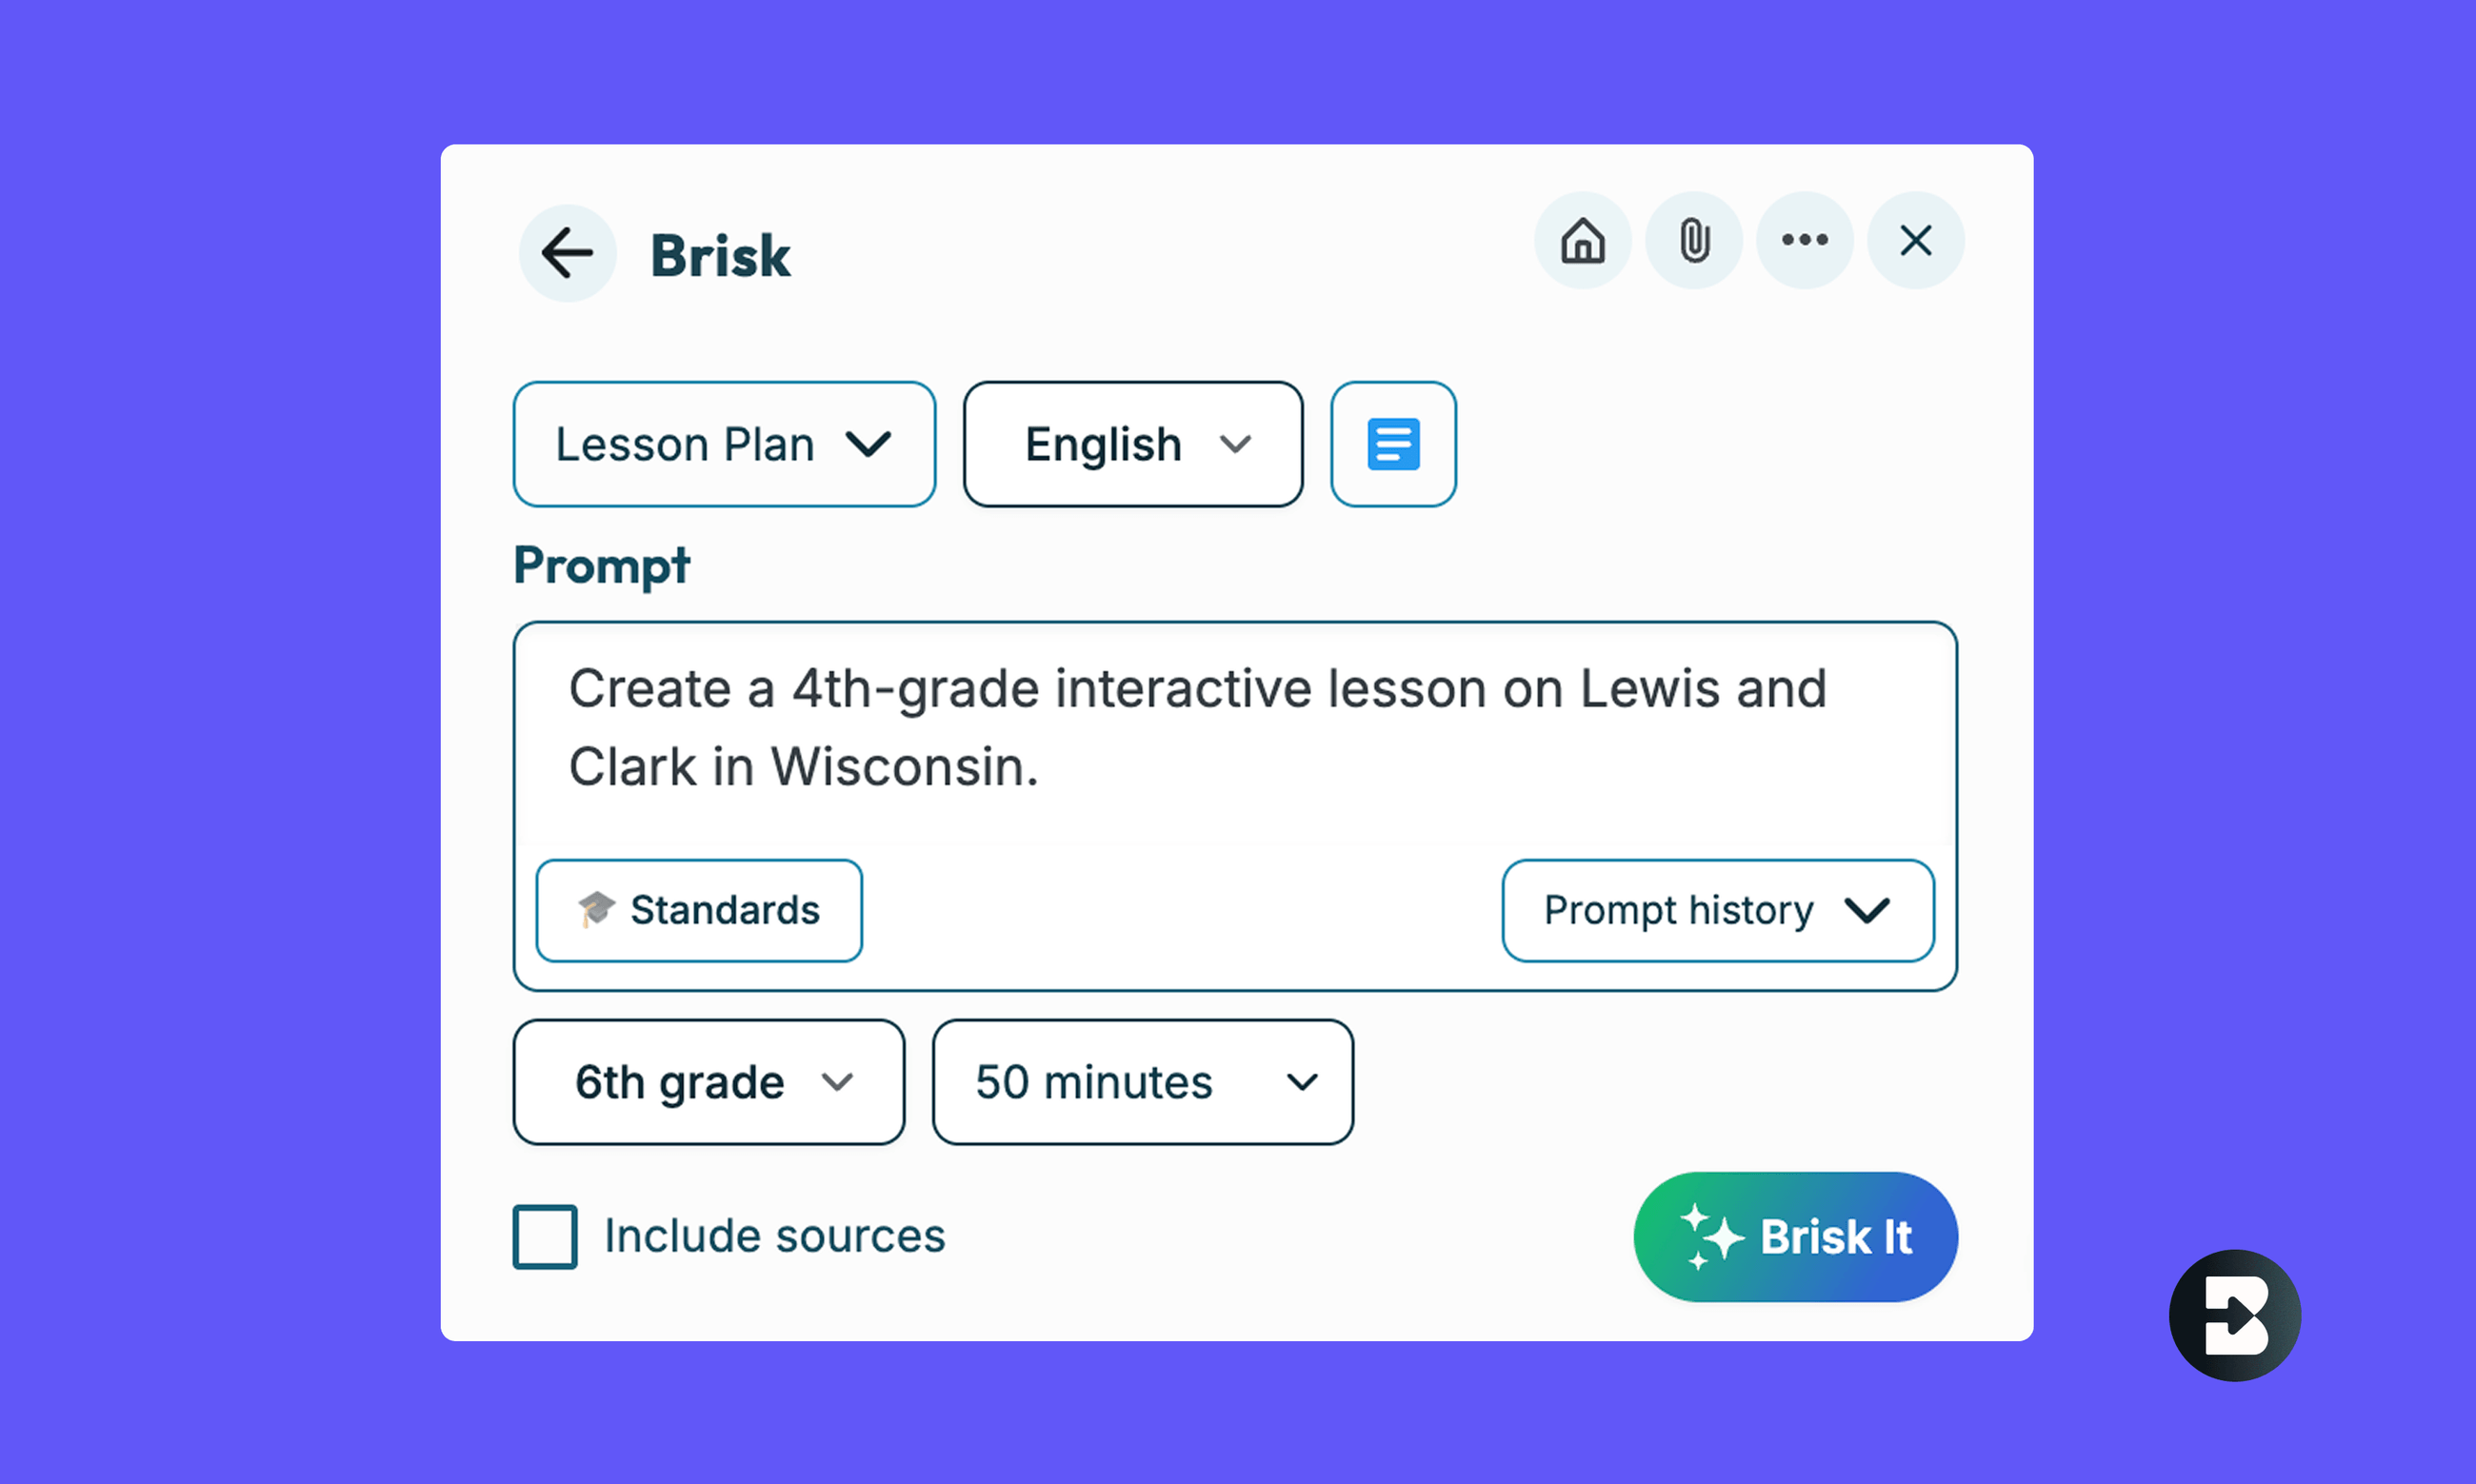Click the Standards button
This screenshot has width=2476, height=1484.
point(697,910)
